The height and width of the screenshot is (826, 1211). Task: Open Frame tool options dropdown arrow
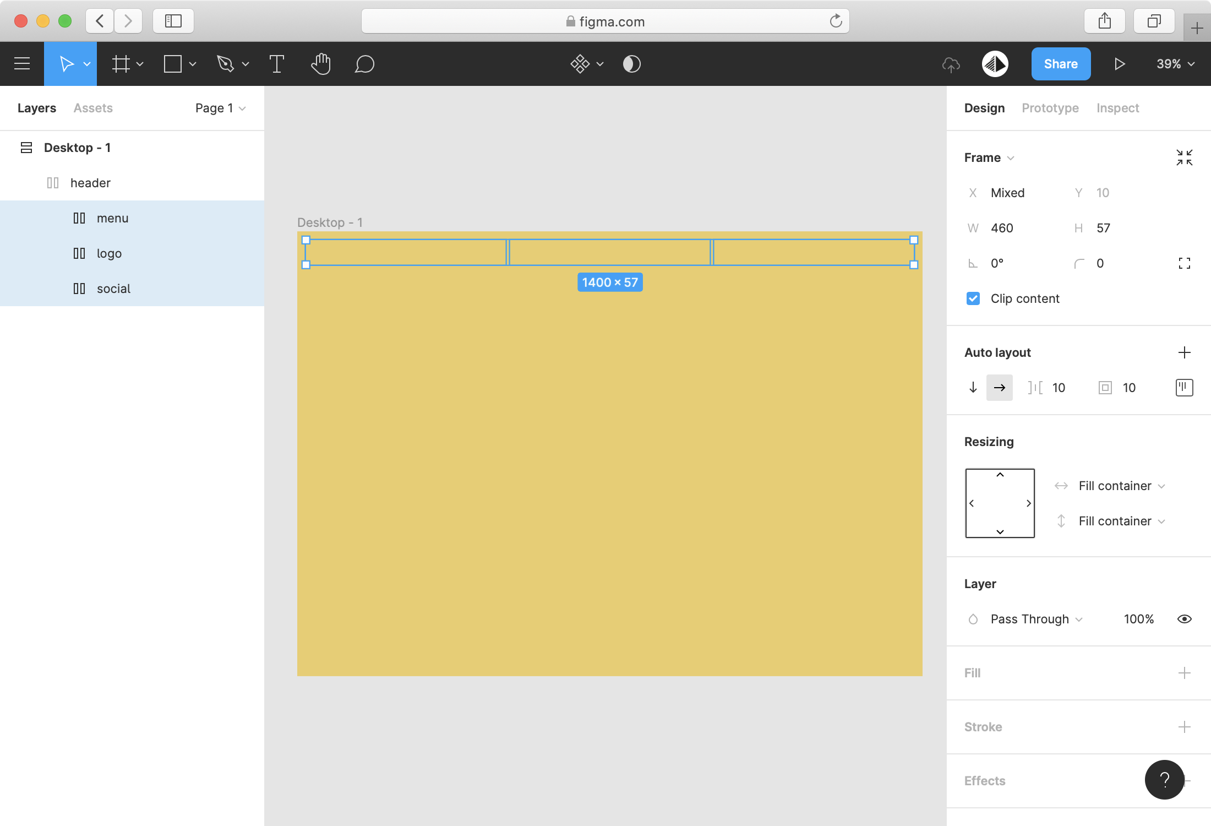[x=140, y=64]
